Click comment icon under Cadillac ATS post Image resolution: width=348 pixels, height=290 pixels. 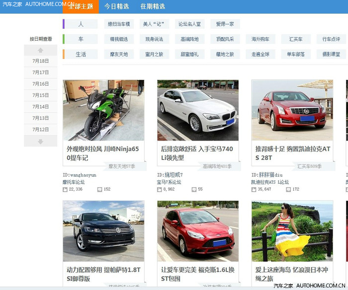tap(288, 189)
